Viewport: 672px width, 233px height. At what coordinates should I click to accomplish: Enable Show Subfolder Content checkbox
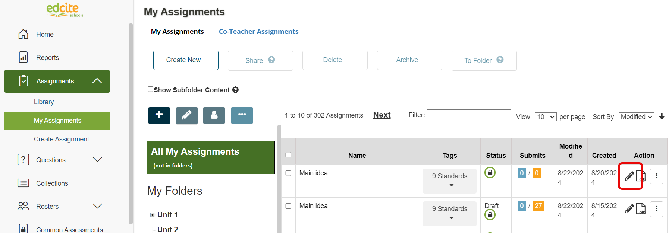pos(150,89)
